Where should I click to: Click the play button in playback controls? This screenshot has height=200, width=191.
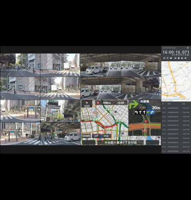[x=182, y=58]
